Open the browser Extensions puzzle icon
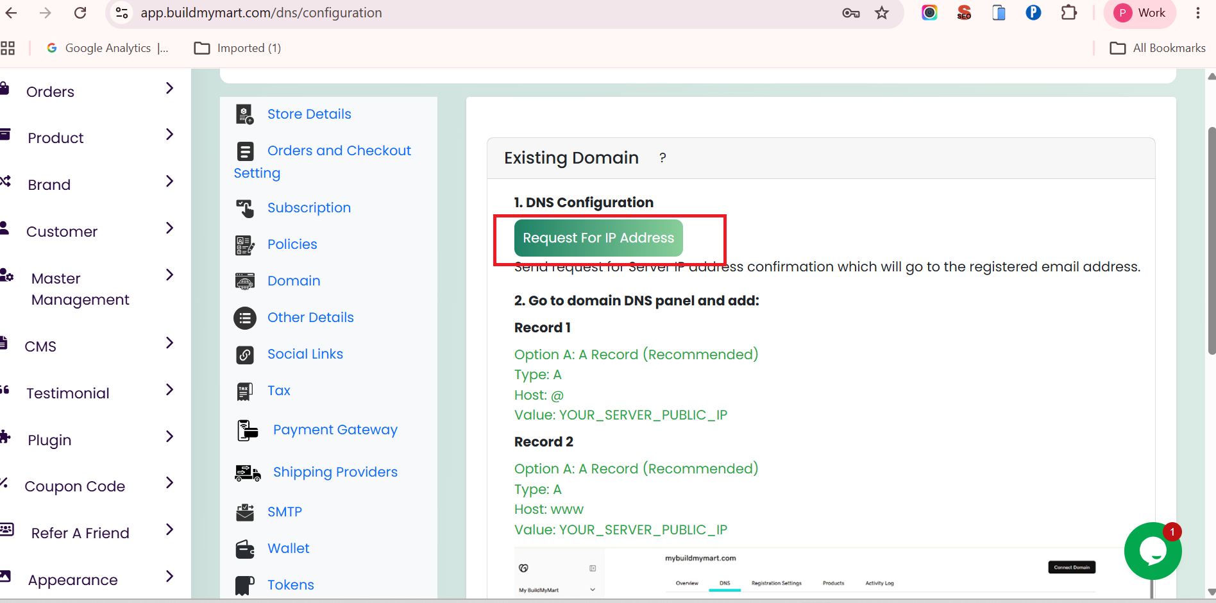 pyautogui.click(x=1068, y=13)
